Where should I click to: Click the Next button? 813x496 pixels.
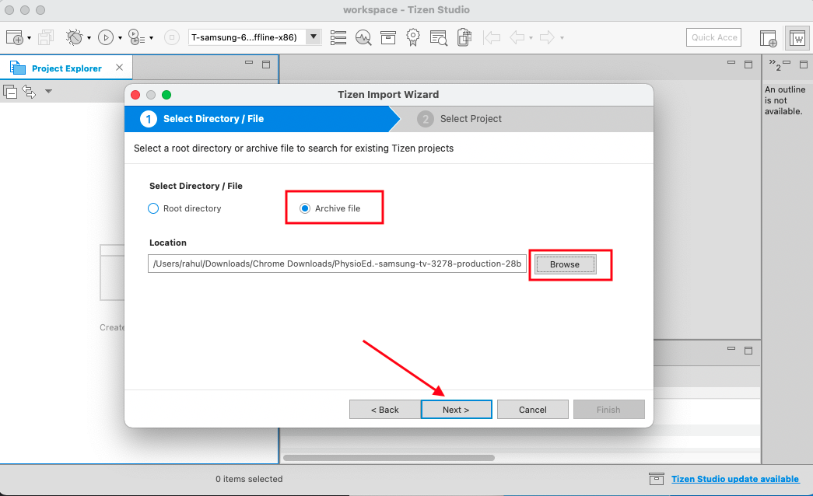[x=456, y=410]
